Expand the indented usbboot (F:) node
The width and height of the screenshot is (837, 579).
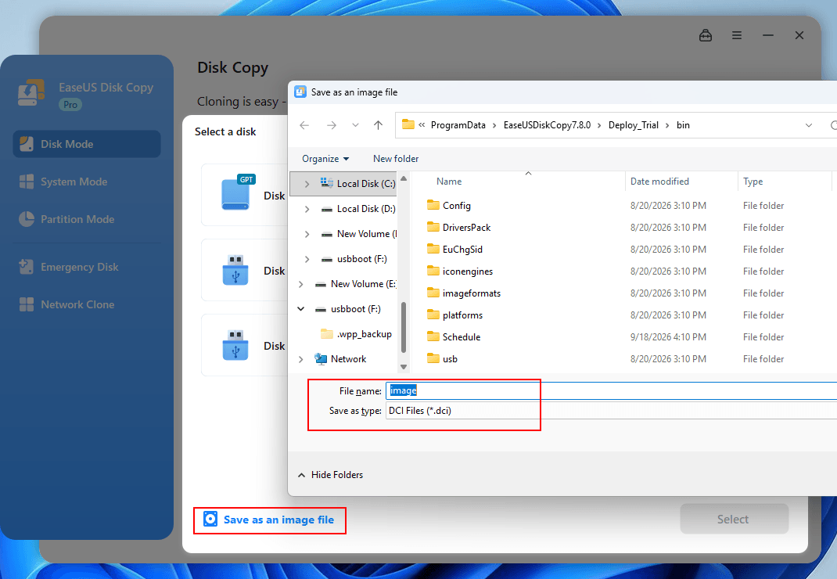coord(307,259)
